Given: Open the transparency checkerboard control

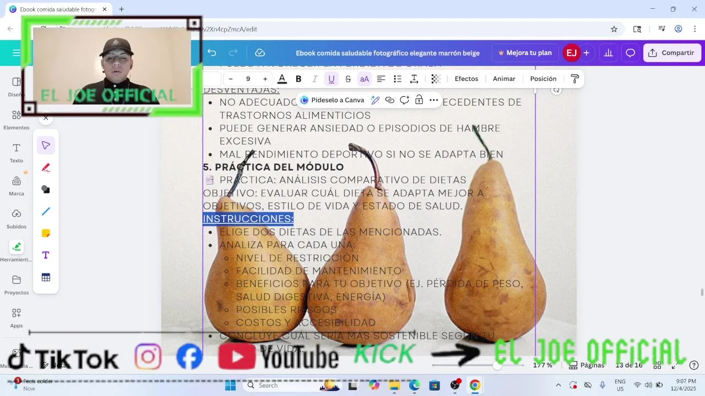Looking at the screenshot, I should [436, 79].
